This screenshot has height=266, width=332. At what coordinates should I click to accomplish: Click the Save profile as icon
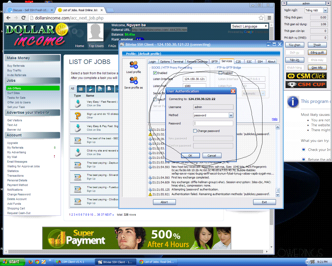[134, 81]
